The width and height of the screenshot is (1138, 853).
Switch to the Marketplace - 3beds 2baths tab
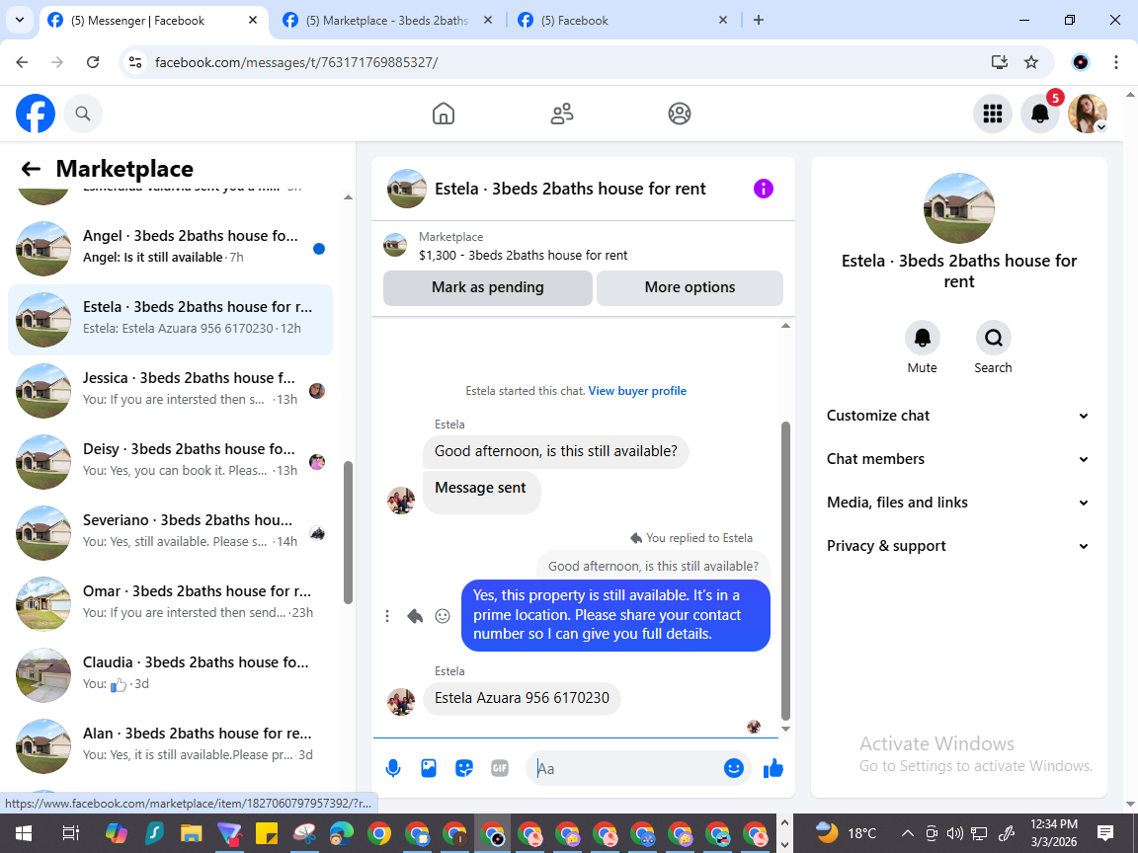pos(385,21)
